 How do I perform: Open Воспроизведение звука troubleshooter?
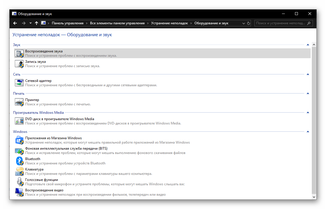click(44, 51)
